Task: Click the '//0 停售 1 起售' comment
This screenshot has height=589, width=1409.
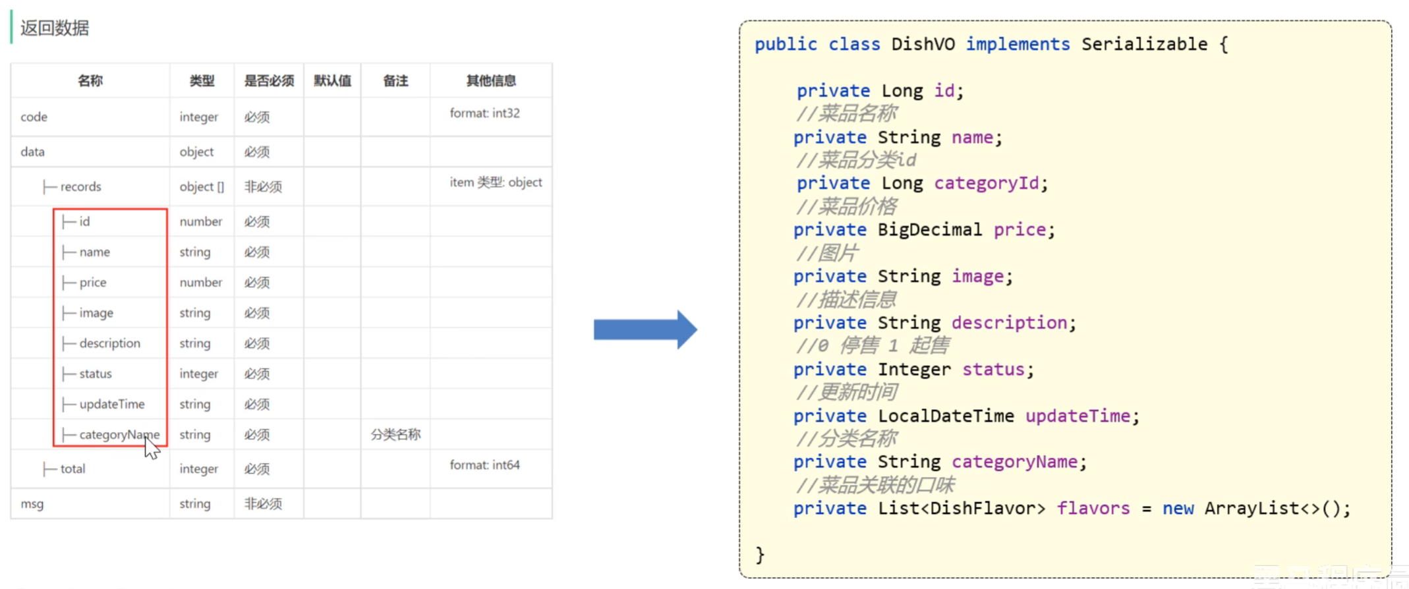Action: (873, 345)
